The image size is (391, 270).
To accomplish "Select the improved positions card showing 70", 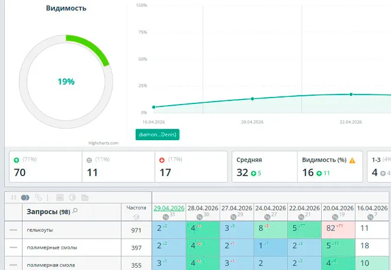I will [44, 167].
